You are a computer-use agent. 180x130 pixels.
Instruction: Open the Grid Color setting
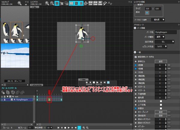pyautogui.click(x=95, y=3)
